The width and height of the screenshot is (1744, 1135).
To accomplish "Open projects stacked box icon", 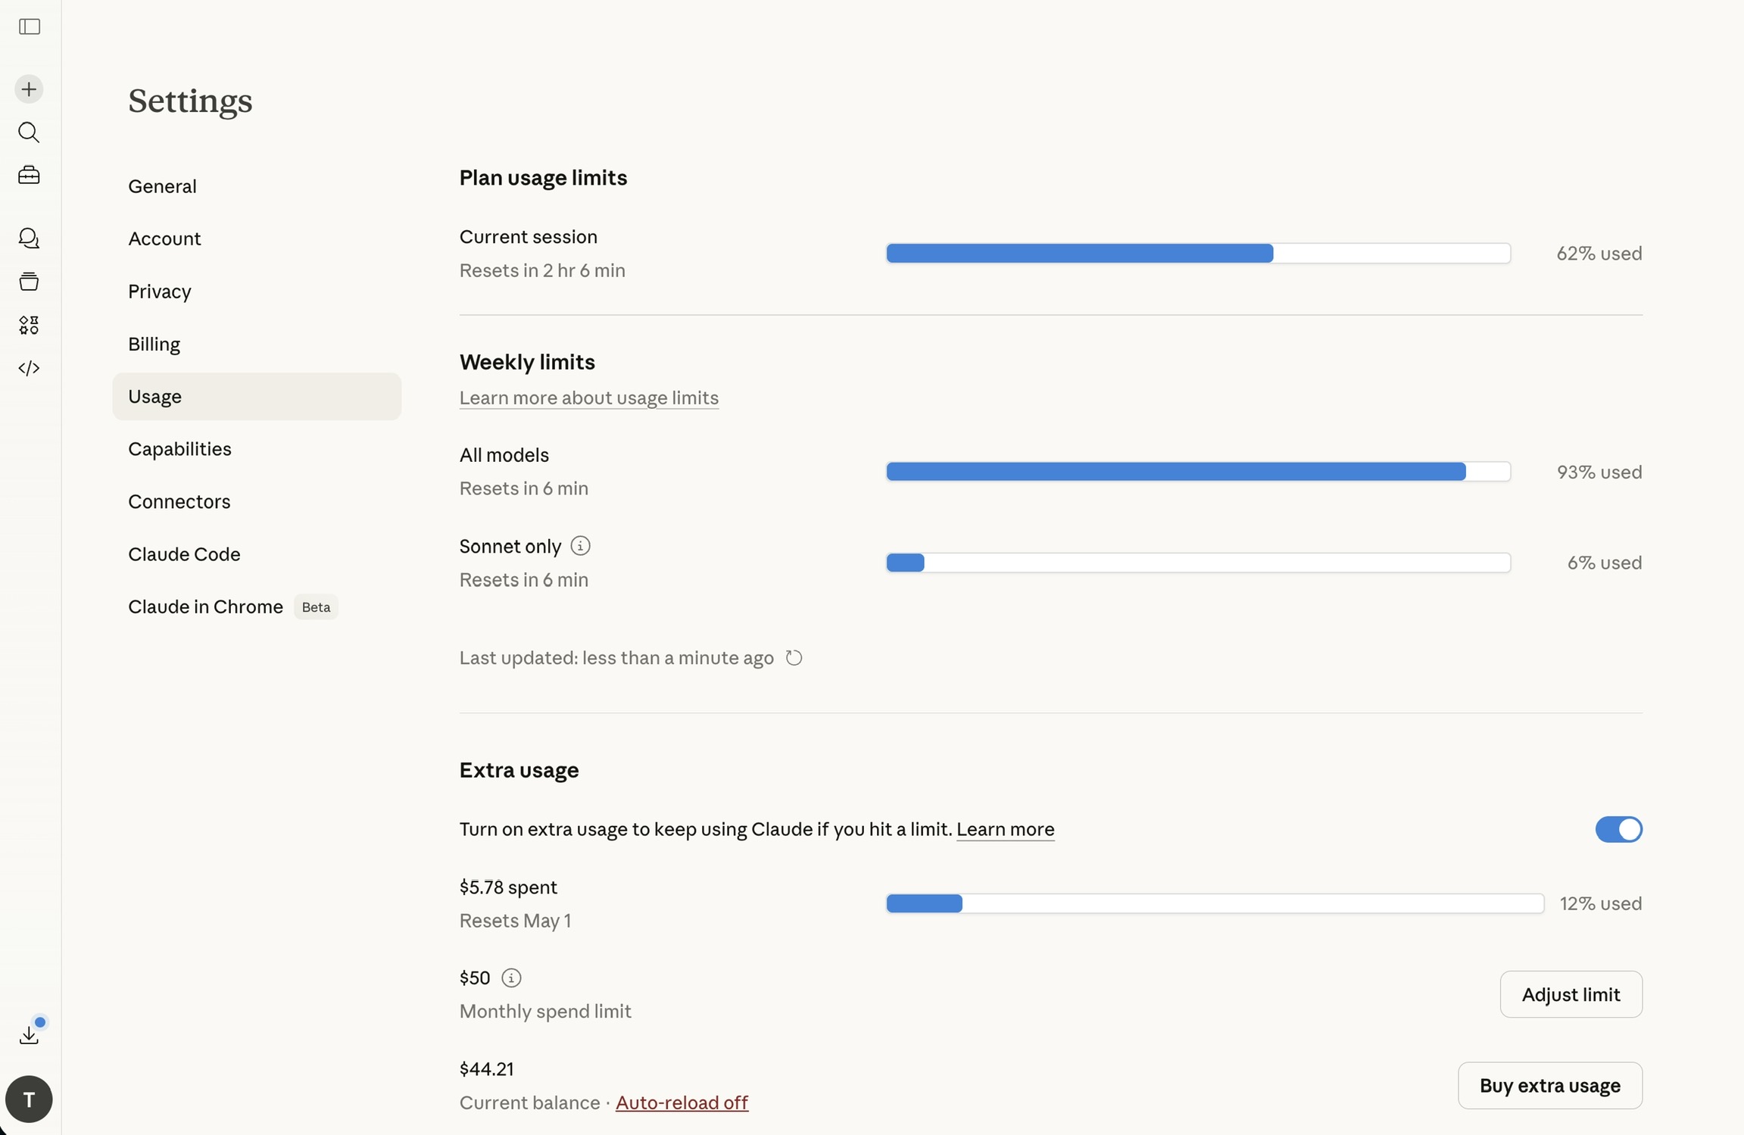I will click(x=29, y=282).
